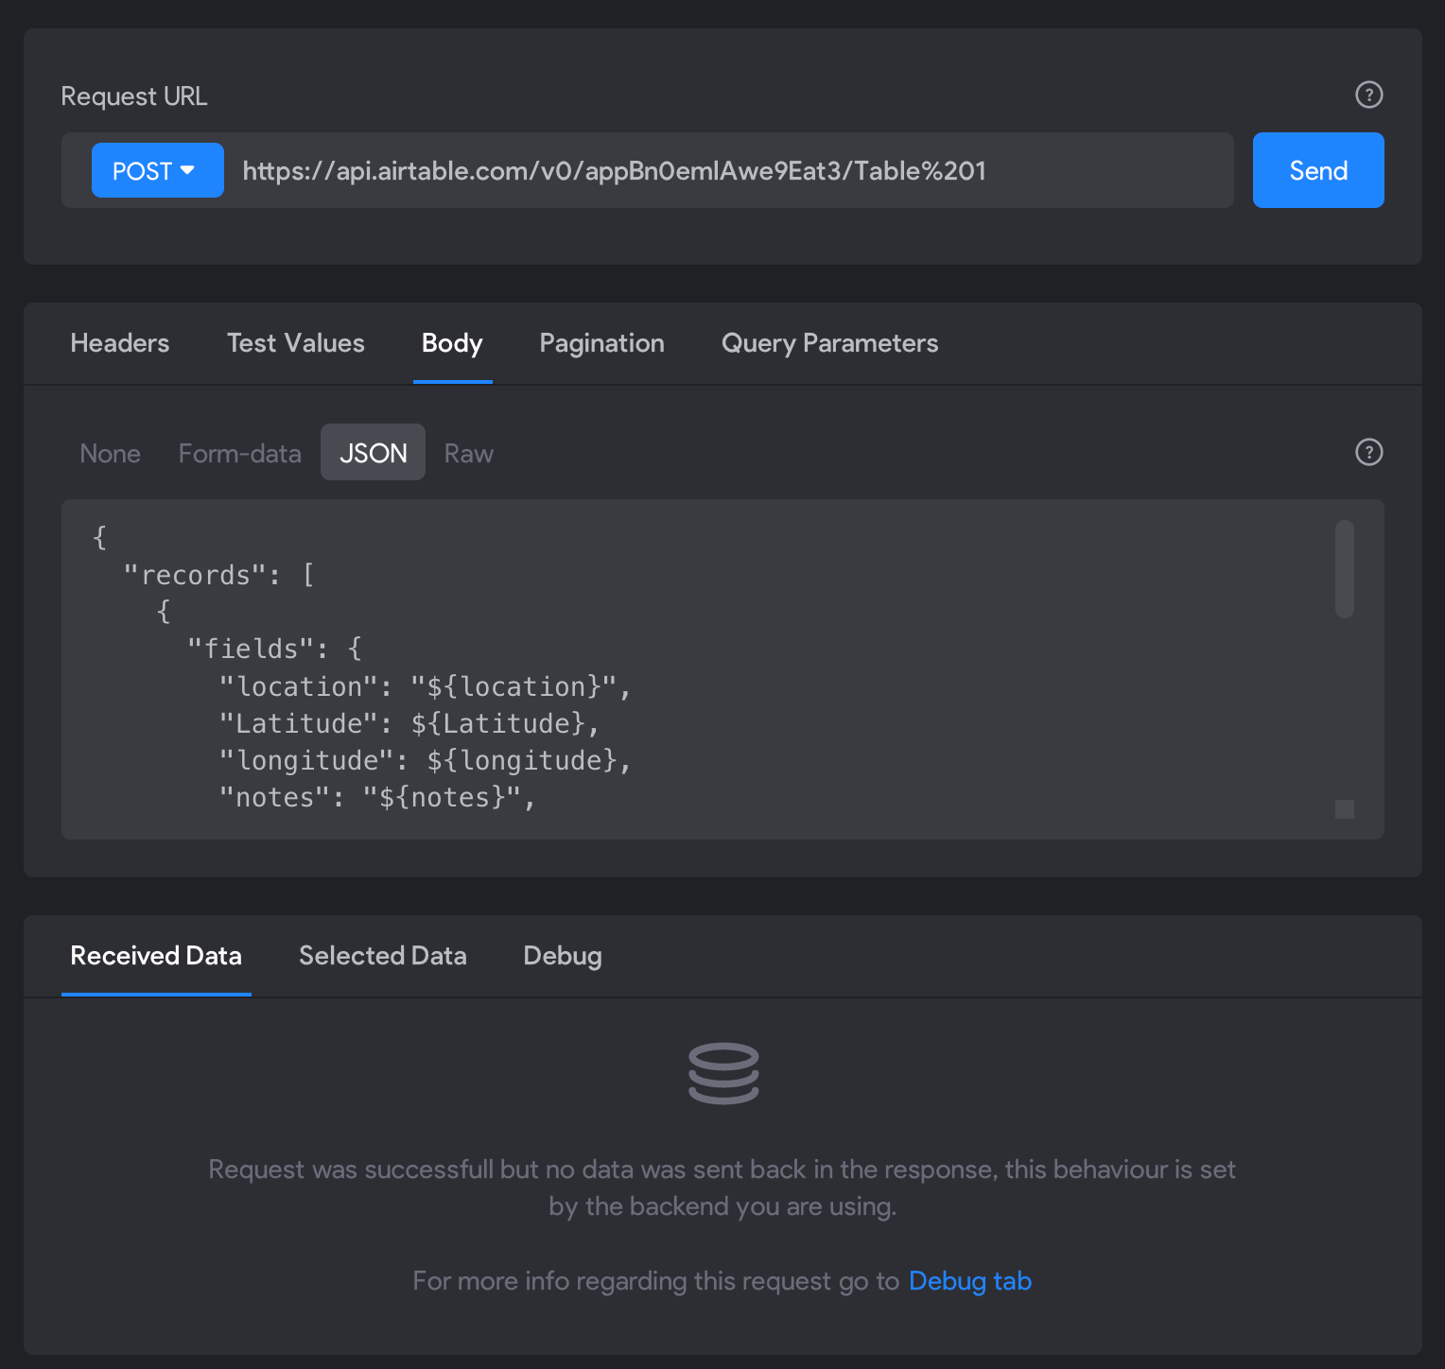Open the Selected Data tab
The width and height of the screenshot is (1445, 1369).
coord(383,956)
